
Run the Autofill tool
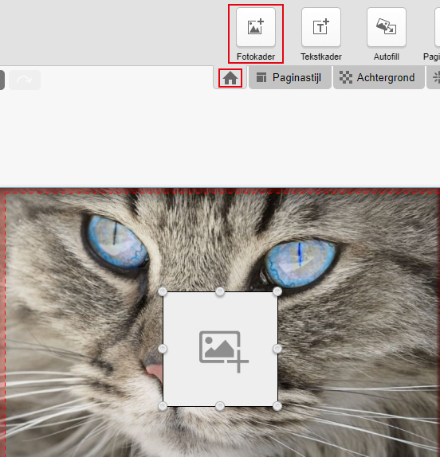(x=387, y=27)
